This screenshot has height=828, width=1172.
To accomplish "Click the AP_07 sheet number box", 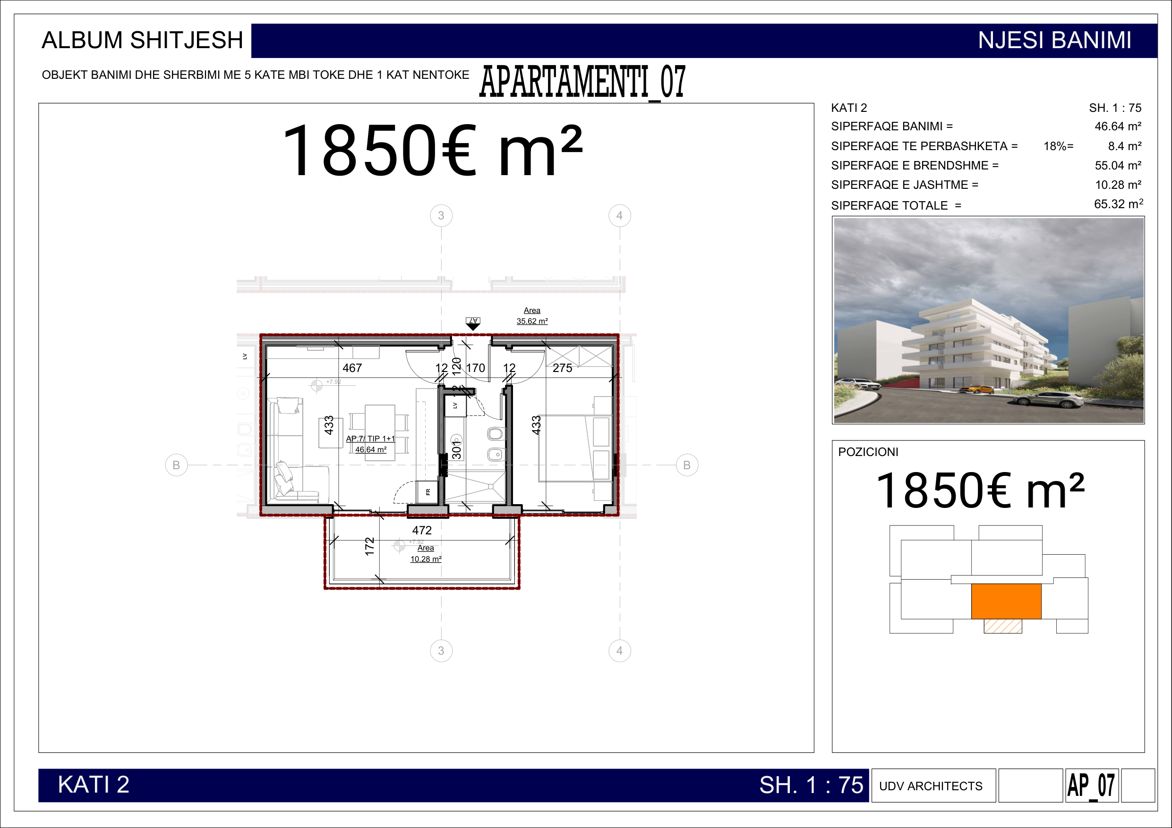I will tap(1091, 786).
